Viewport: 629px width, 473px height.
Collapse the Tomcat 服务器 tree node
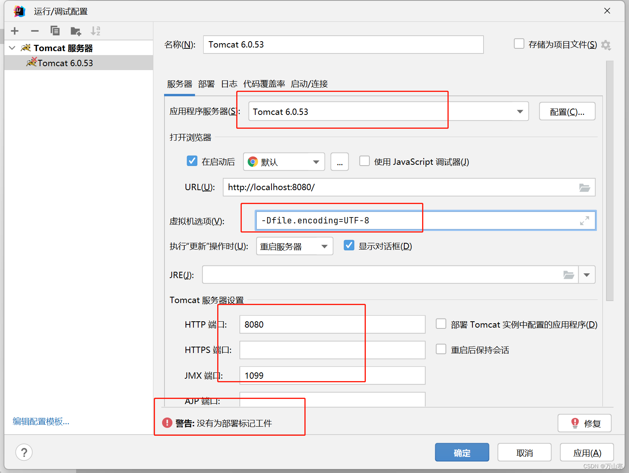(12, 48)
